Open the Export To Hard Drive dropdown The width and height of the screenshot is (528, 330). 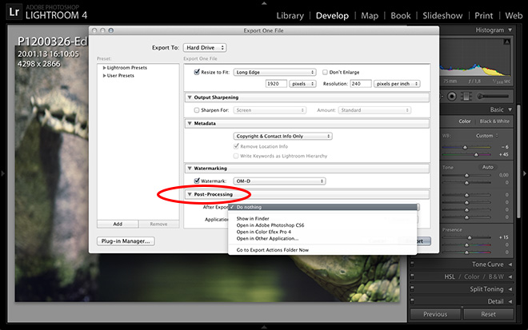tap(205, 48)
